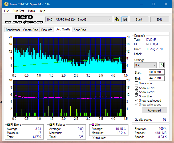This screenshot has height=143, width=174.
Task: Click the Speed value 8.23 X
Action: click(x=162, y=137)
